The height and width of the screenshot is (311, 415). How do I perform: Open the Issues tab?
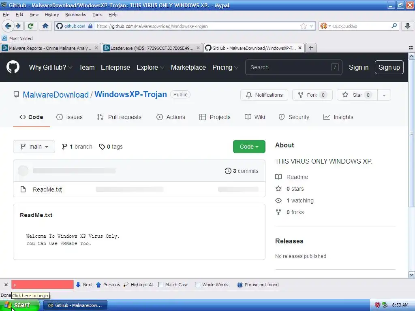coord(69,117)
